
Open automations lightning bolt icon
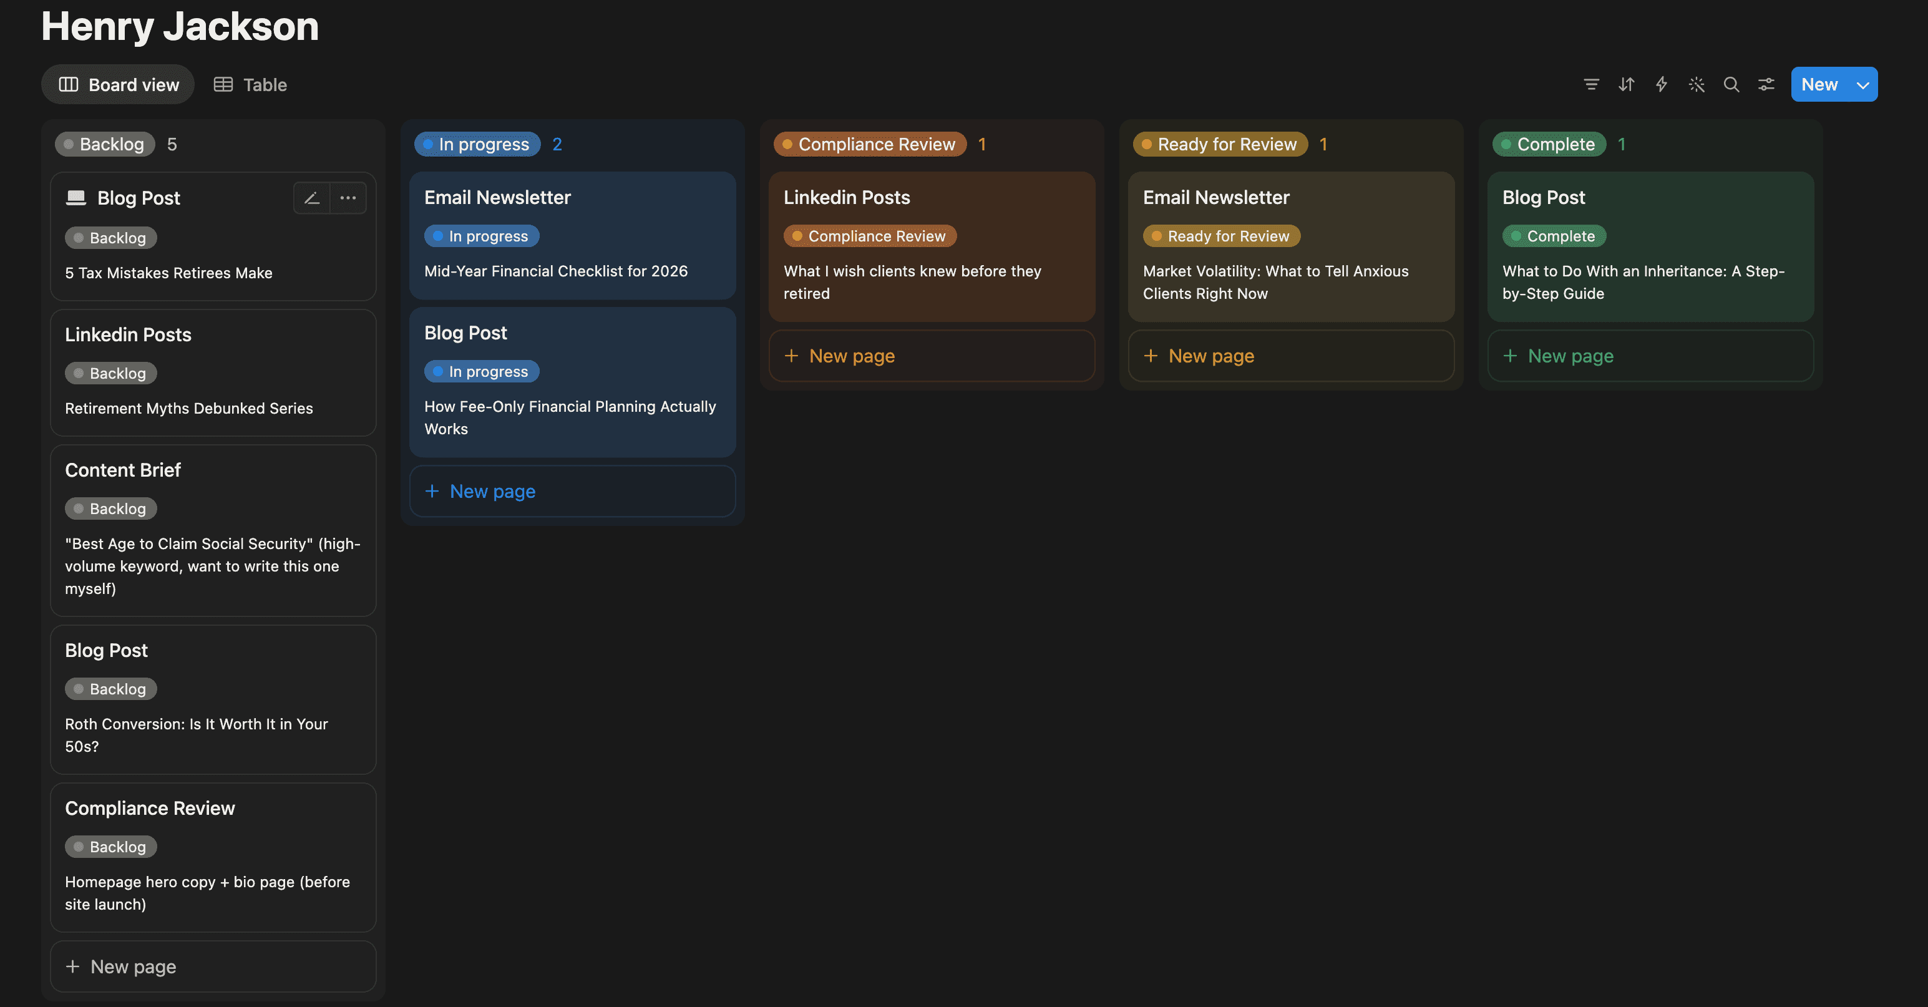pos(1662,84)
